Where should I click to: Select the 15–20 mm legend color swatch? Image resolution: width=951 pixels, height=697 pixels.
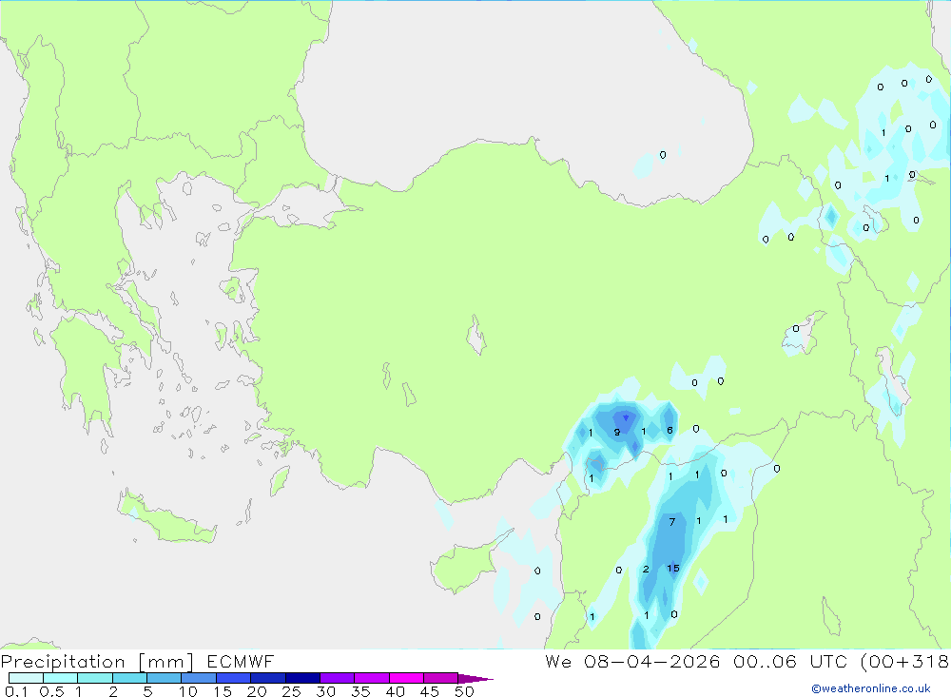234,678
